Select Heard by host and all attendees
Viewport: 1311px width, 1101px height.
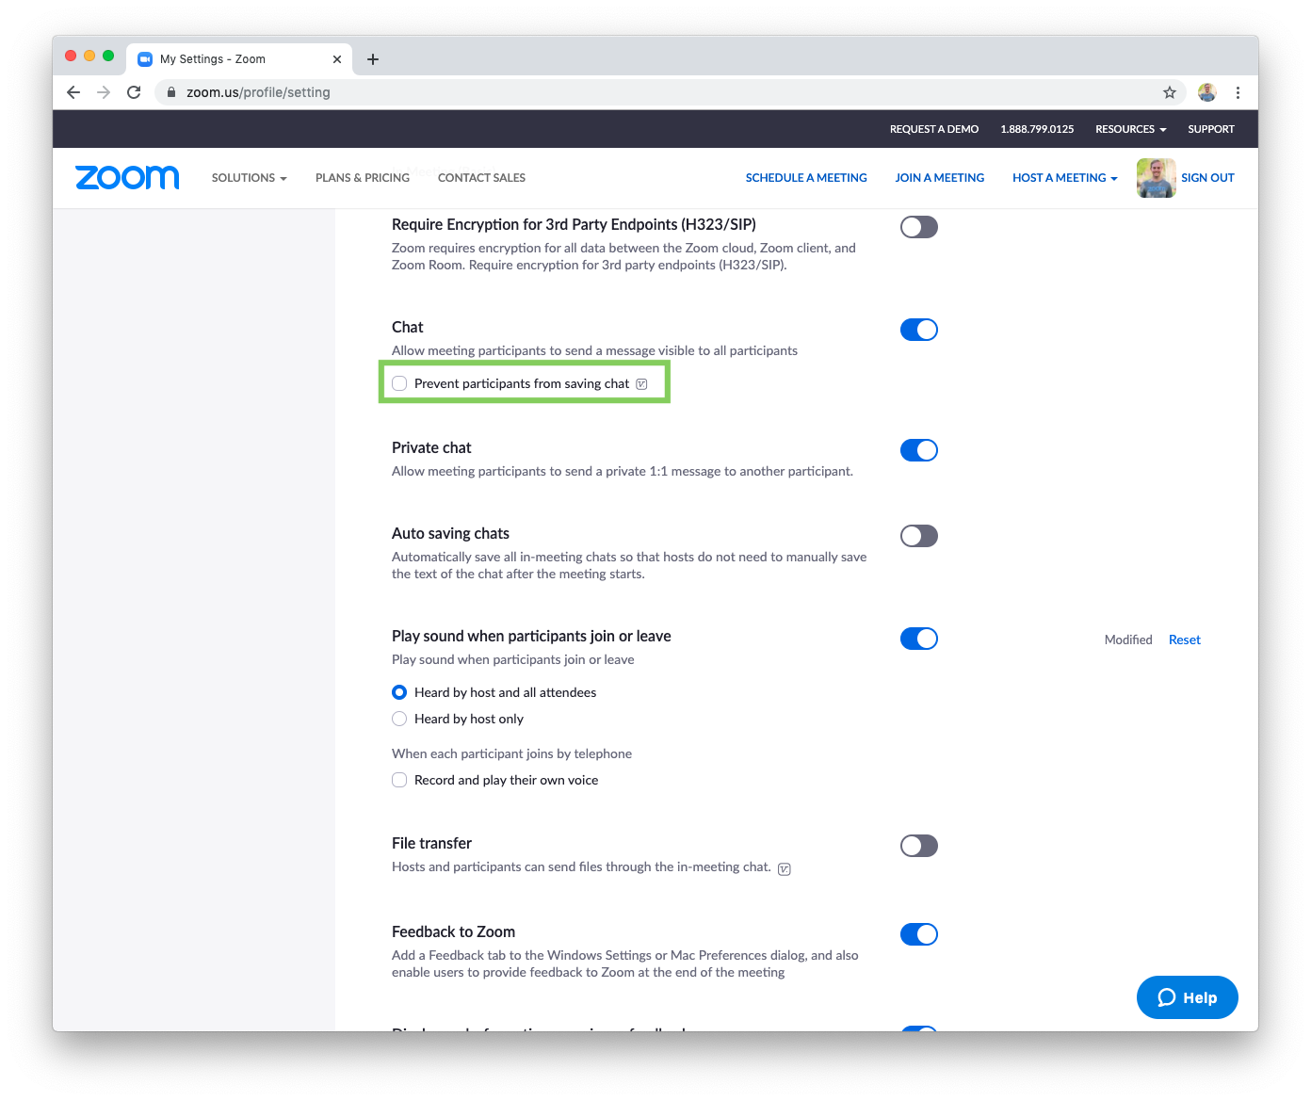[x=399, y=692]
